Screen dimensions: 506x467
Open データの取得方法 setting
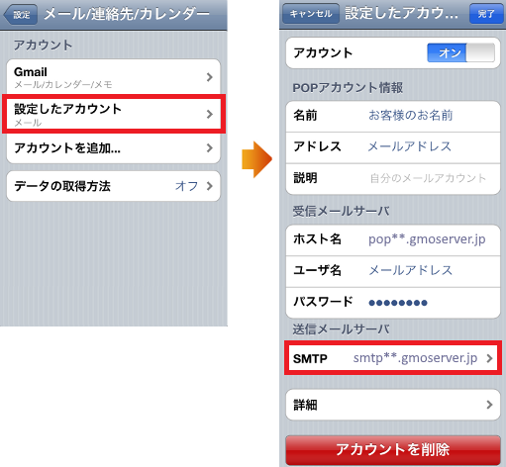click(113, 186)
